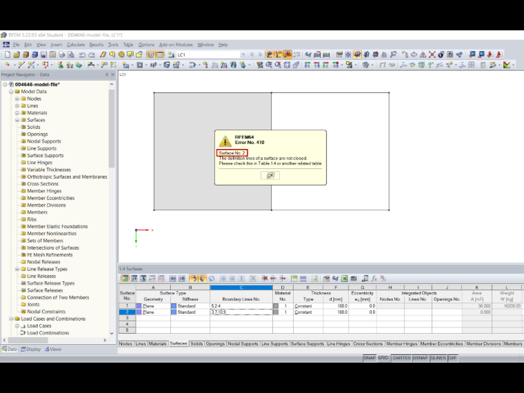Screen dimensions: 524x393
Task: Toggle the Table display icon in the toolbar
Action: click(160, 54)
